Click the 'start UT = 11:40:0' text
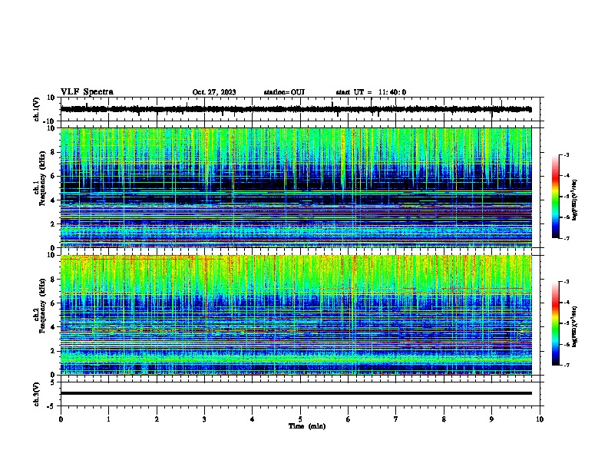This screenshot has width=608, height=470. (371, 92)
